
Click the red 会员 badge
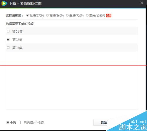point(108,16)
